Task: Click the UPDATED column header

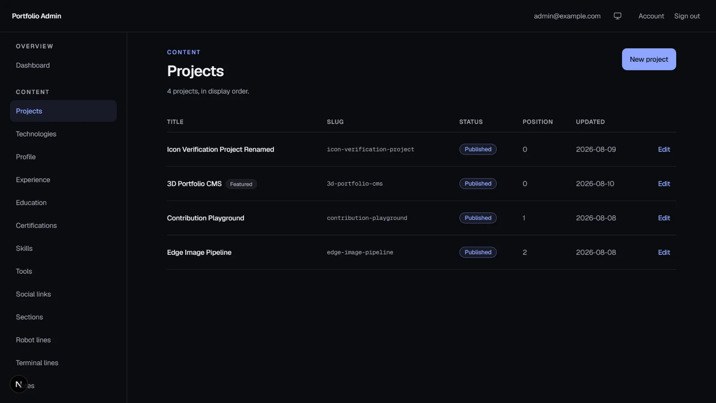Action: pos(590,122)
